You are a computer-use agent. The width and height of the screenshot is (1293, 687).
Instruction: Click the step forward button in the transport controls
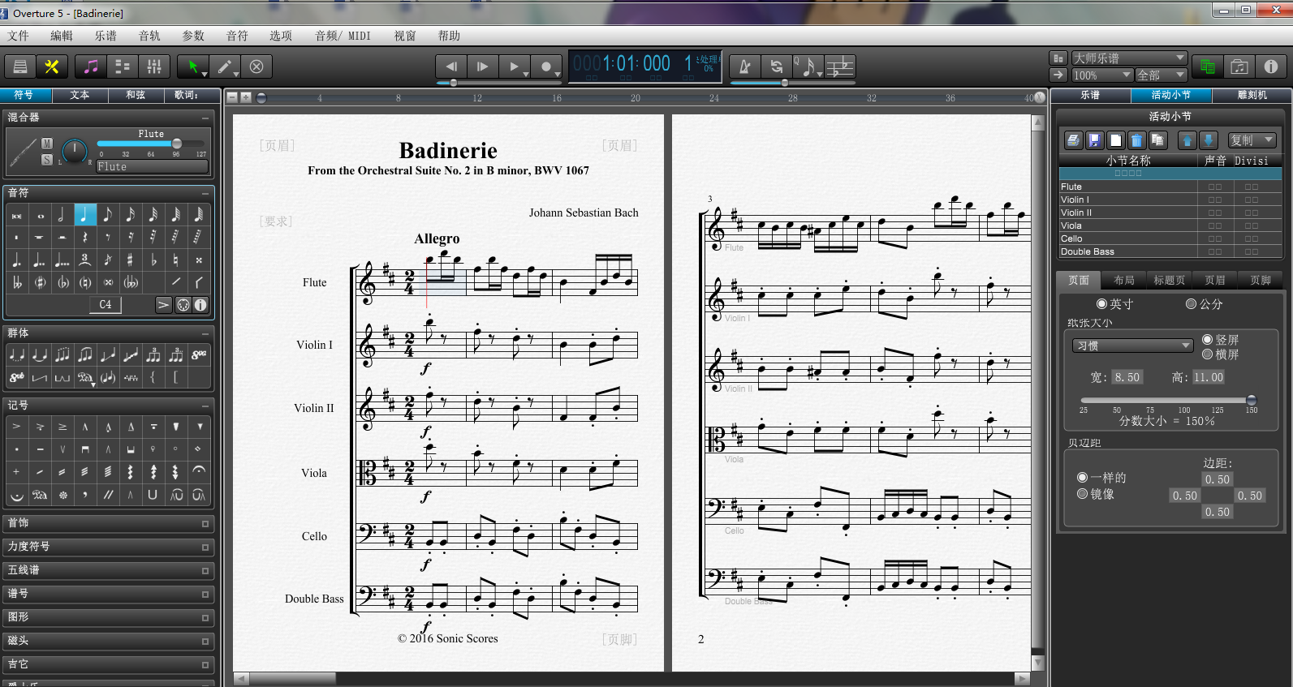pos(483,67)
